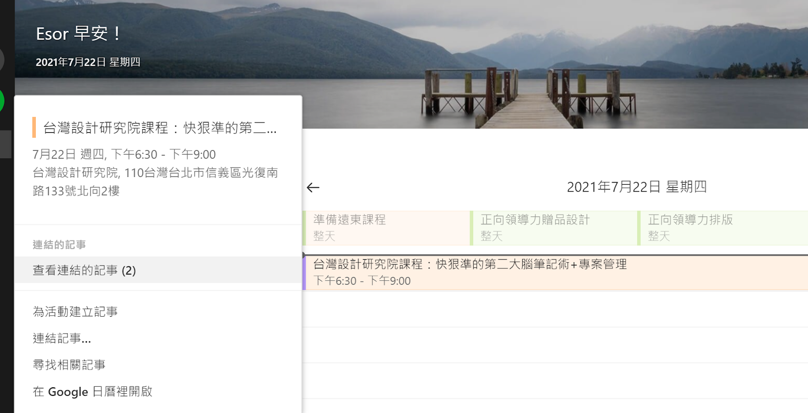This screenshot has width=808, height=413.
Task: Click the popup event time 7月22日 週四, 下午6:30
Action: click(124, 154)
